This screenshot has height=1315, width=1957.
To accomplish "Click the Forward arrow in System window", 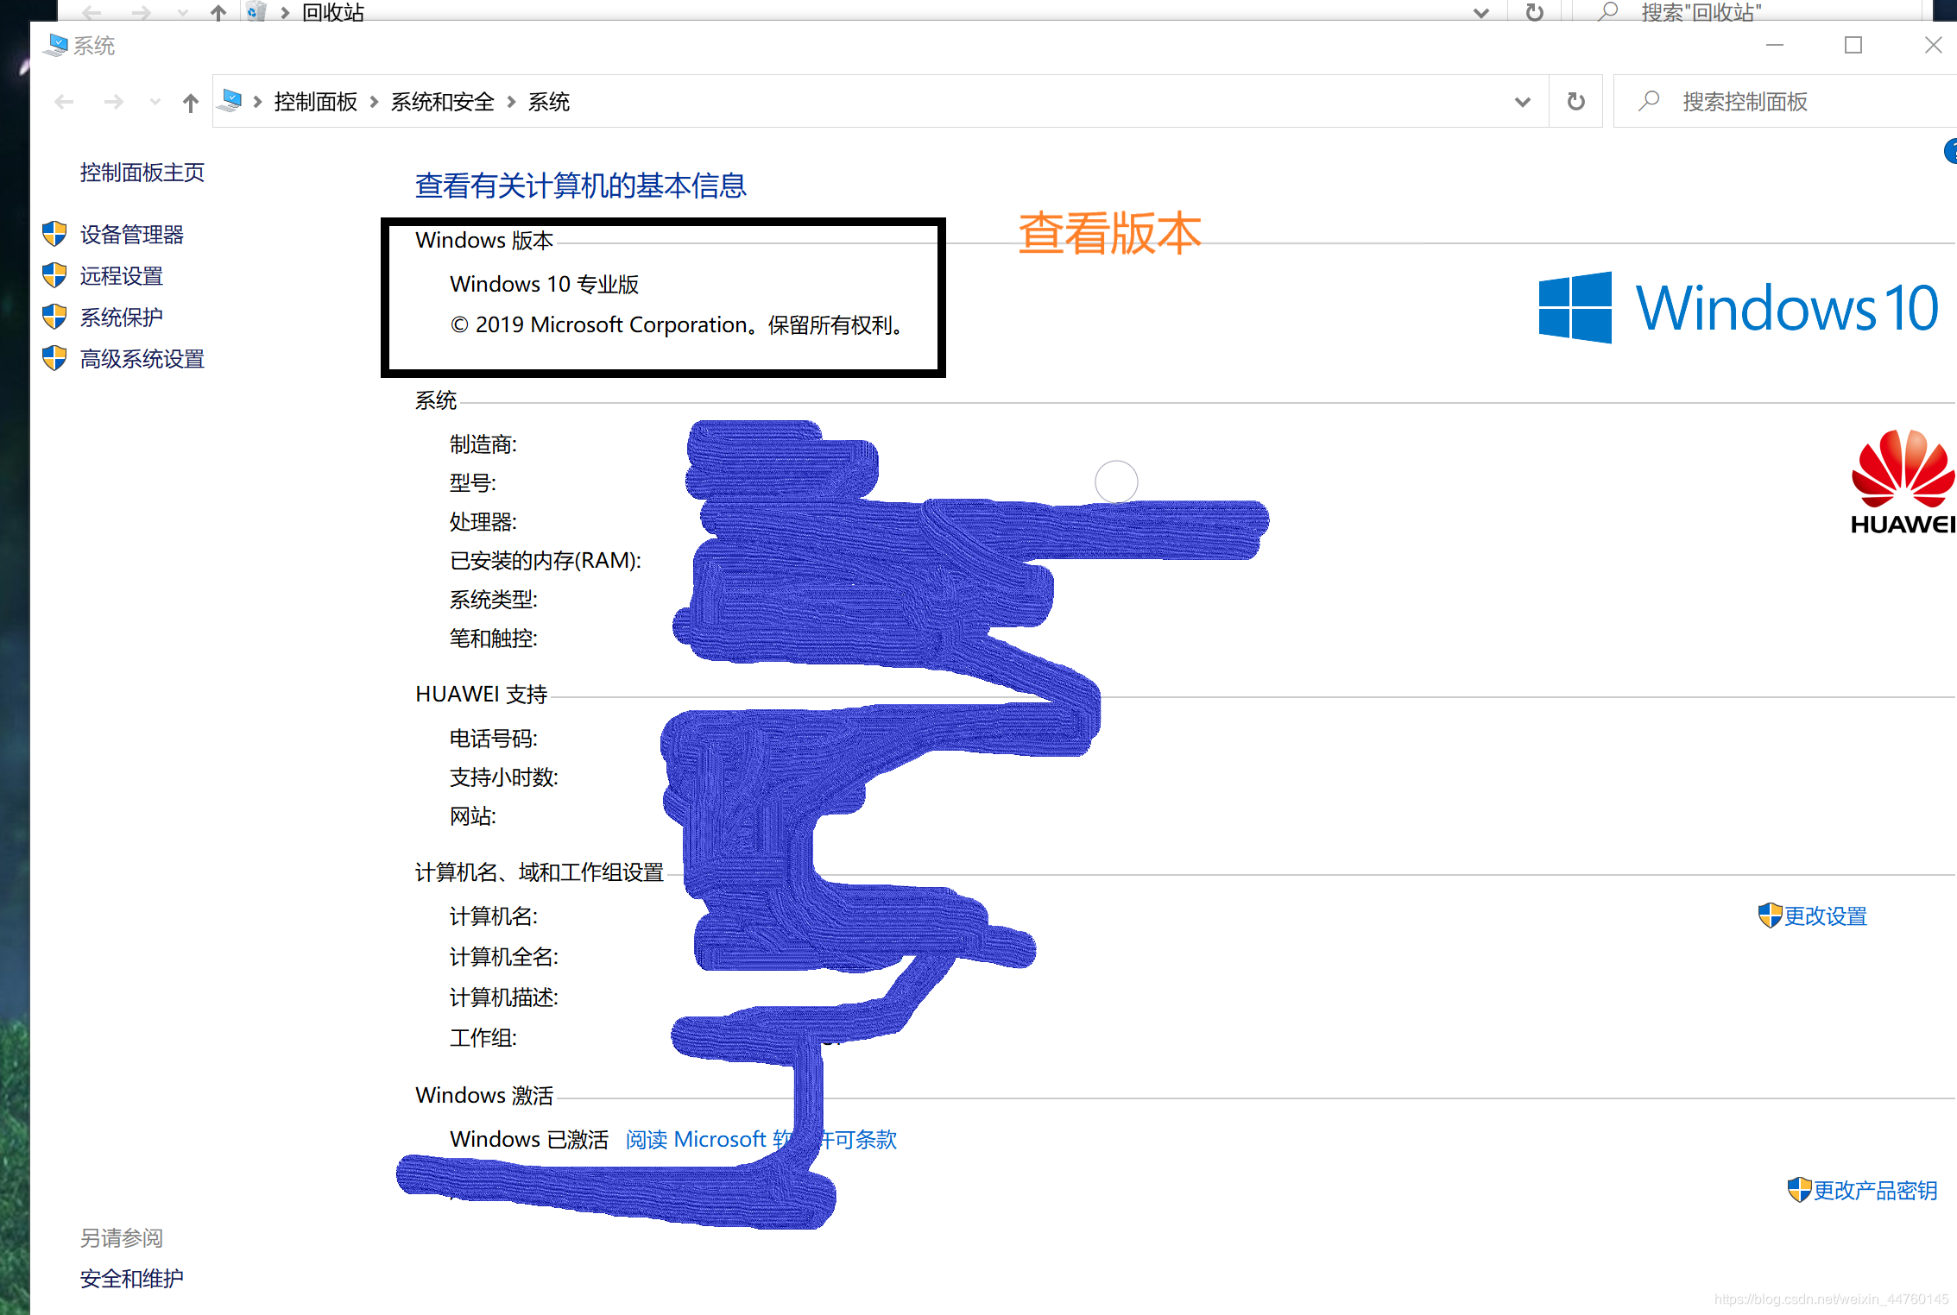I will coord(113,102).
